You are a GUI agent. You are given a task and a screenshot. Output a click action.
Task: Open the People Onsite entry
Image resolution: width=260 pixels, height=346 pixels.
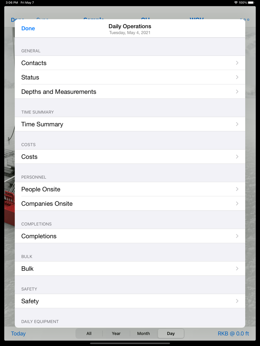(130, 189)
